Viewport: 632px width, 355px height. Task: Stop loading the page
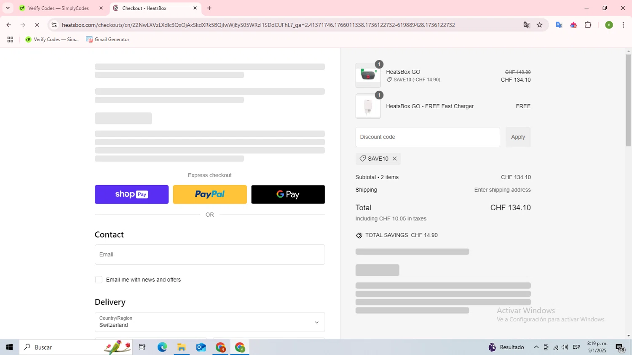(37, 25)
